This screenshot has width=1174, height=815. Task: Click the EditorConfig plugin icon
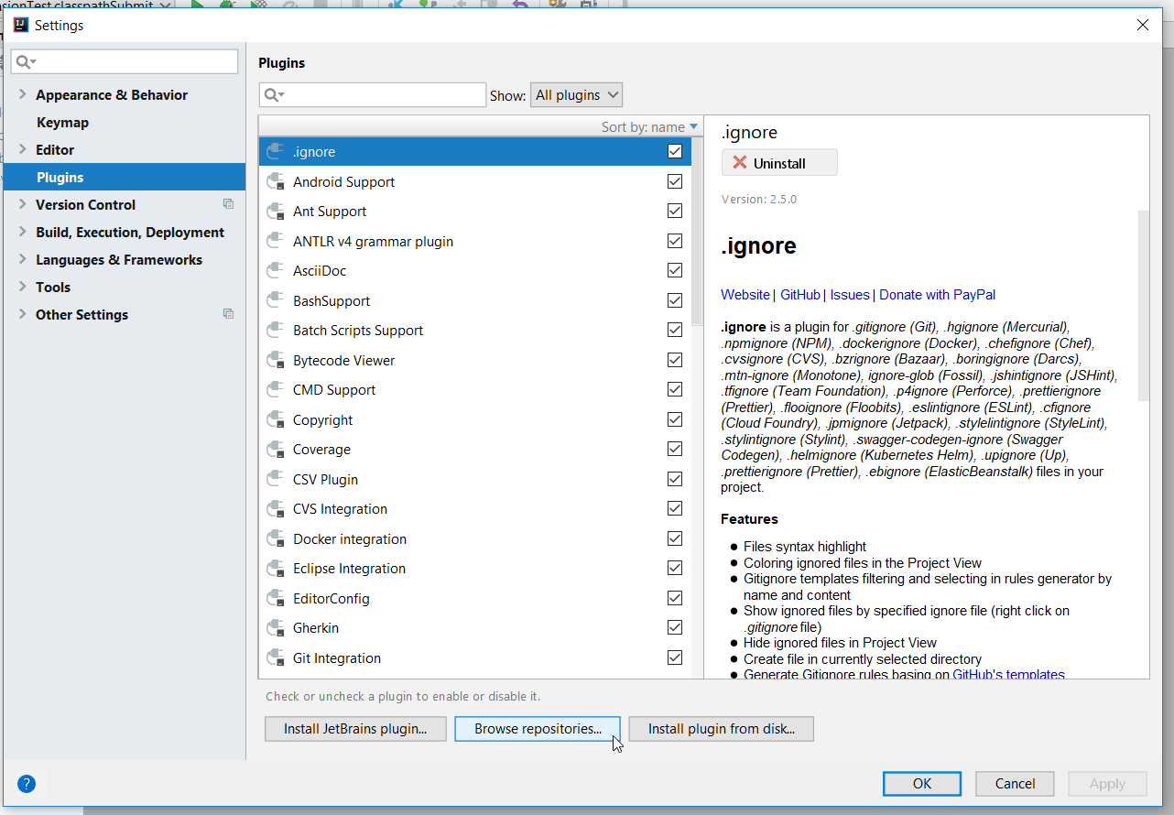click(274, 599)
